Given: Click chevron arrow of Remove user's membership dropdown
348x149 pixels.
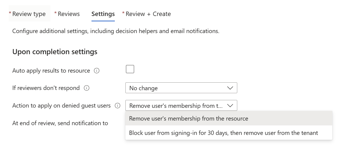Looking at the screenshot, I should tap(230, 106).
